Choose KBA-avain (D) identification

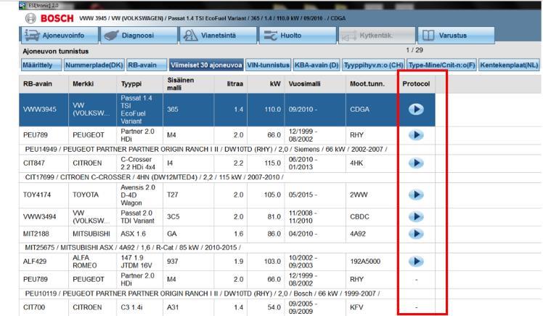pyautogui.click(x=317, y=65)
